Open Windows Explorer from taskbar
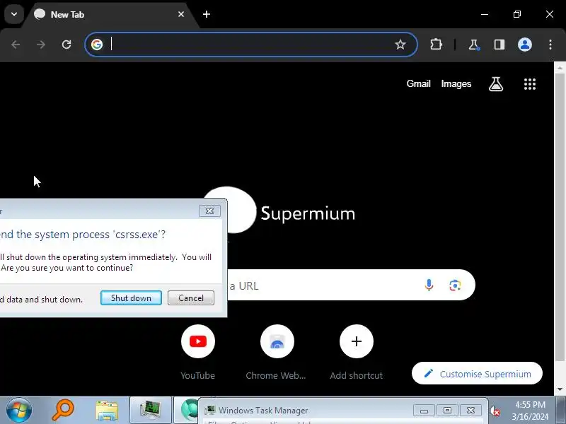This screenshot has width=566, height=424. tap(107, 411)
